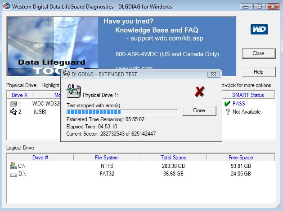Dismiss Extended Test dialog with title X button
The height and width of the screenshot is (211, 283).
pos(214,74)
